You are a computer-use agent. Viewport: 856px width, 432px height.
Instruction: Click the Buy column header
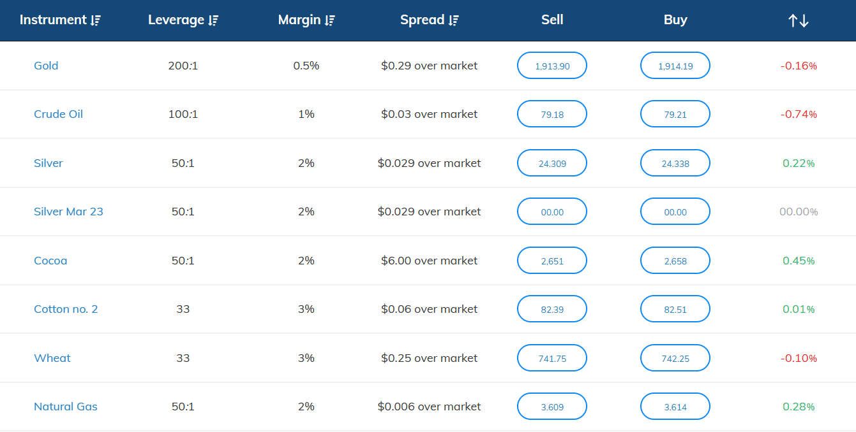(x=675, y=20)
